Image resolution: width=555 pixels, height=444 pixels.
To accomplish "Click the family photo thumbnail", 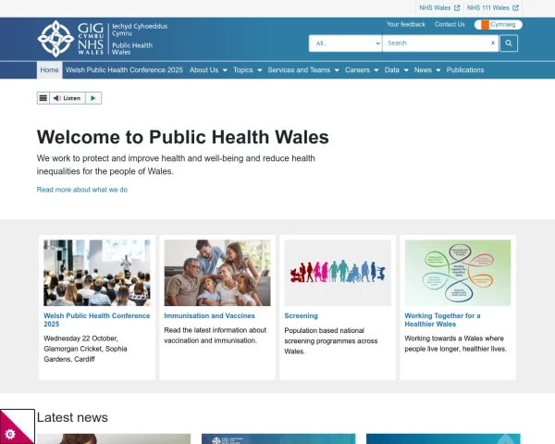I will [217, 273].
